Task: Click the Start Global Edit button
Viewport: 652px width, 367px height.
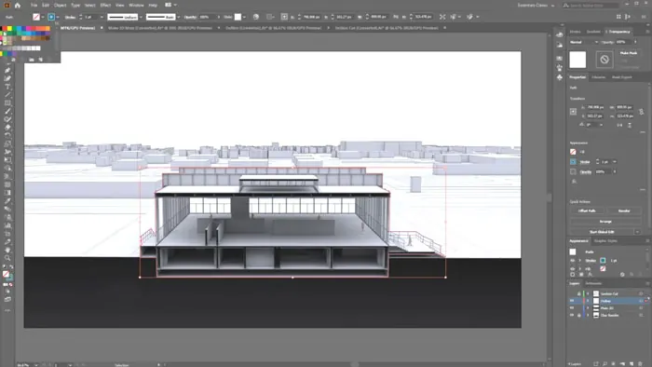Action: 602,232
